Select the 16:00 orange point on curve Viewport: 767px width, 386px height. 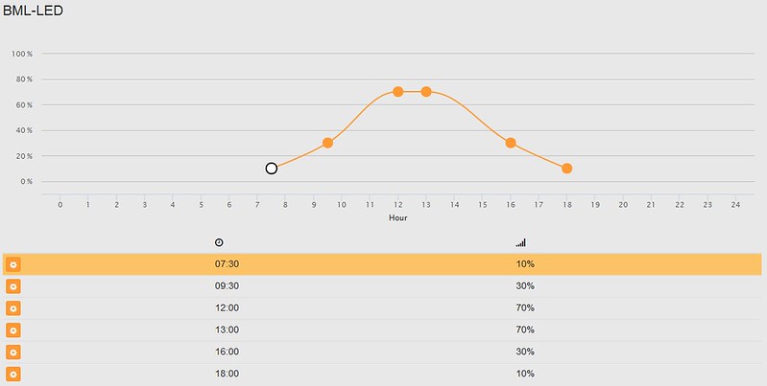pyautogui.click(x=511, y=143)
